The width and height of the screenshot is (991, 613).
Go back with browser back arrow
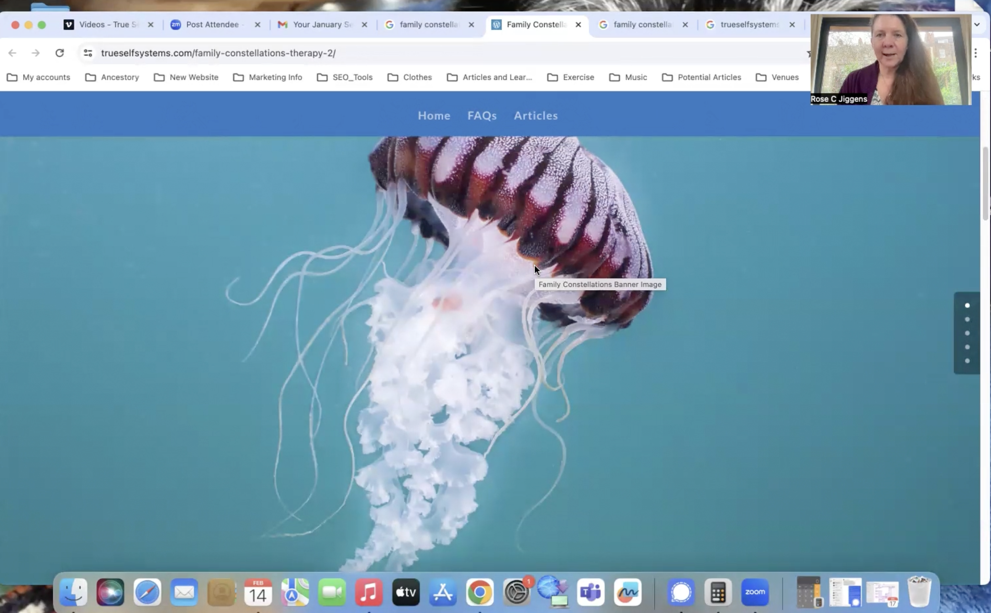[x=13, y=53]
